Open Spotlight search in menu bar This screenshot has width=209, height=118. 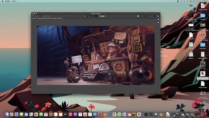click(x=185, y=1)
